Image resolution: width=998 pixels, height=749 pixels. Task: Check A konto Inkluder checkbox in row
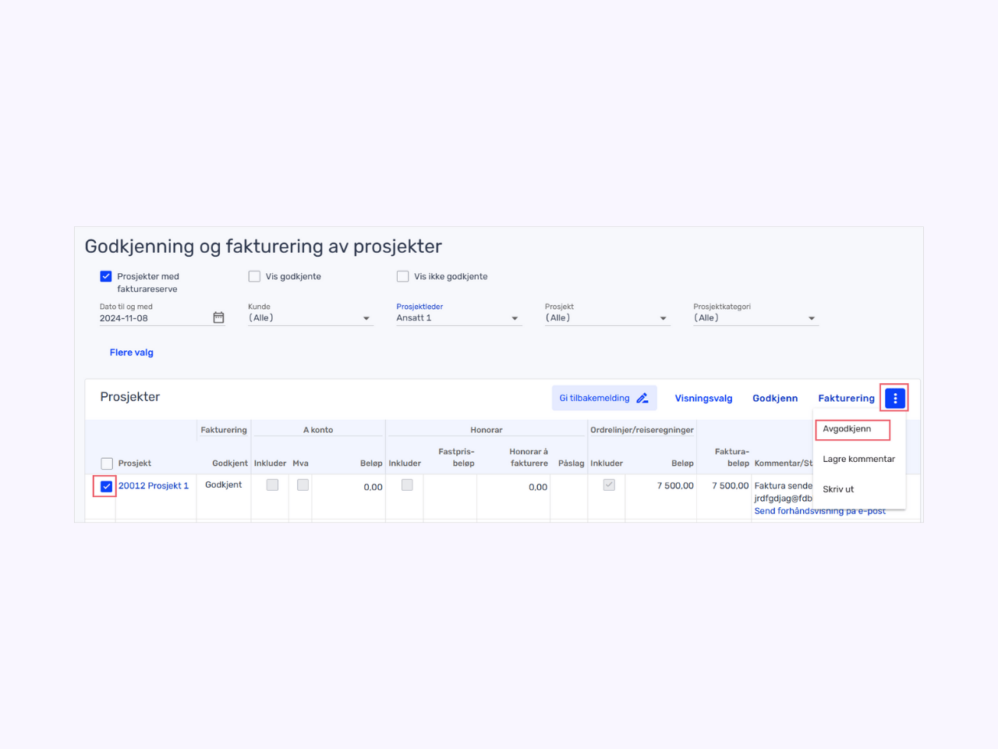[x=272, y=485]
